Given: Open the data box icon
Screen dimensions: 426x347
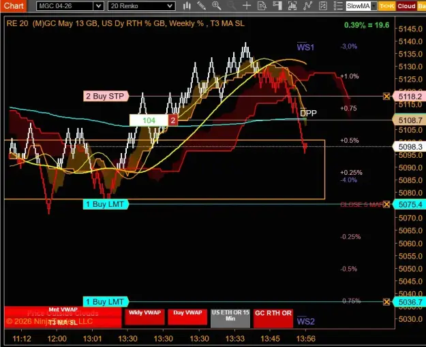Looking at the screenshot, I should tap(262, 5).
